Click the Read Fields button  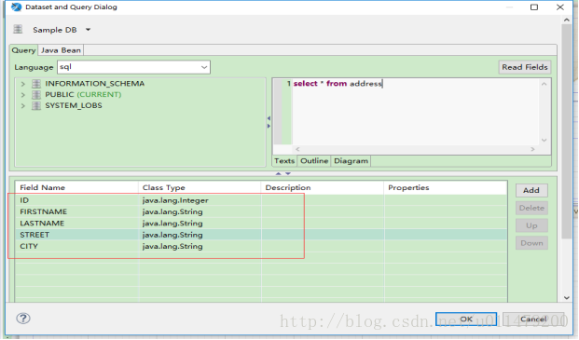click(524, 67)
